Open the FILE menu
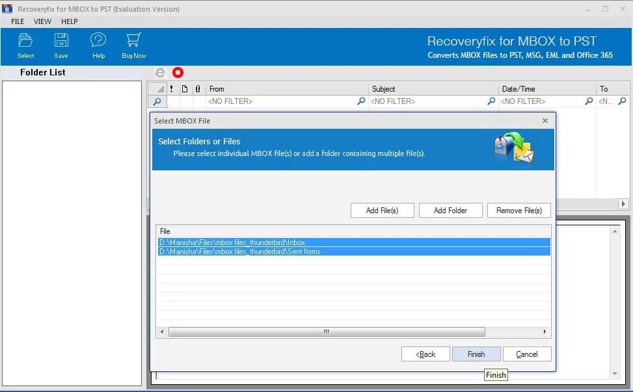 coord(18,21)
